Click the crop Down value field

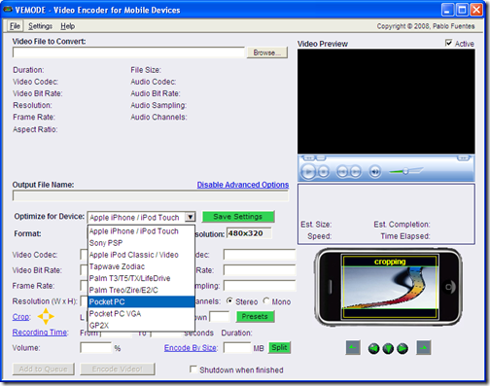(220, 317)
